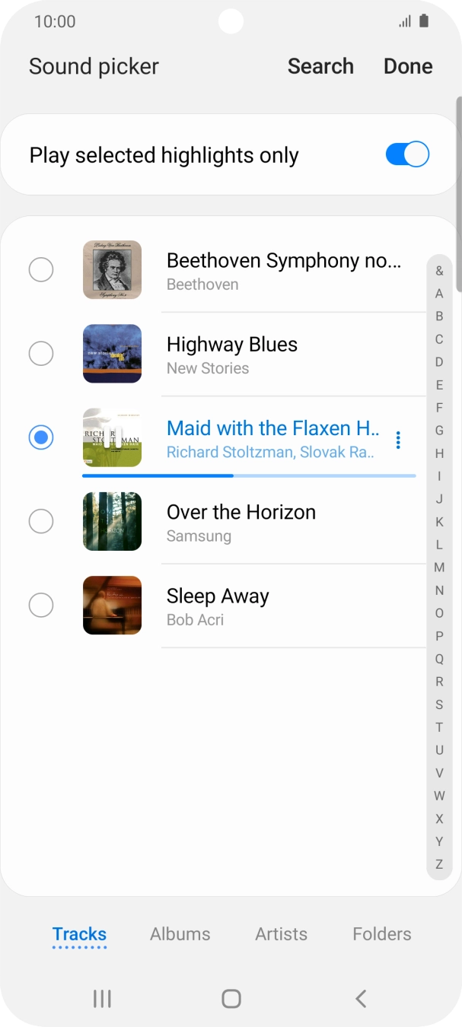
Task: Switch to the Albums tab
Action: 180,934
